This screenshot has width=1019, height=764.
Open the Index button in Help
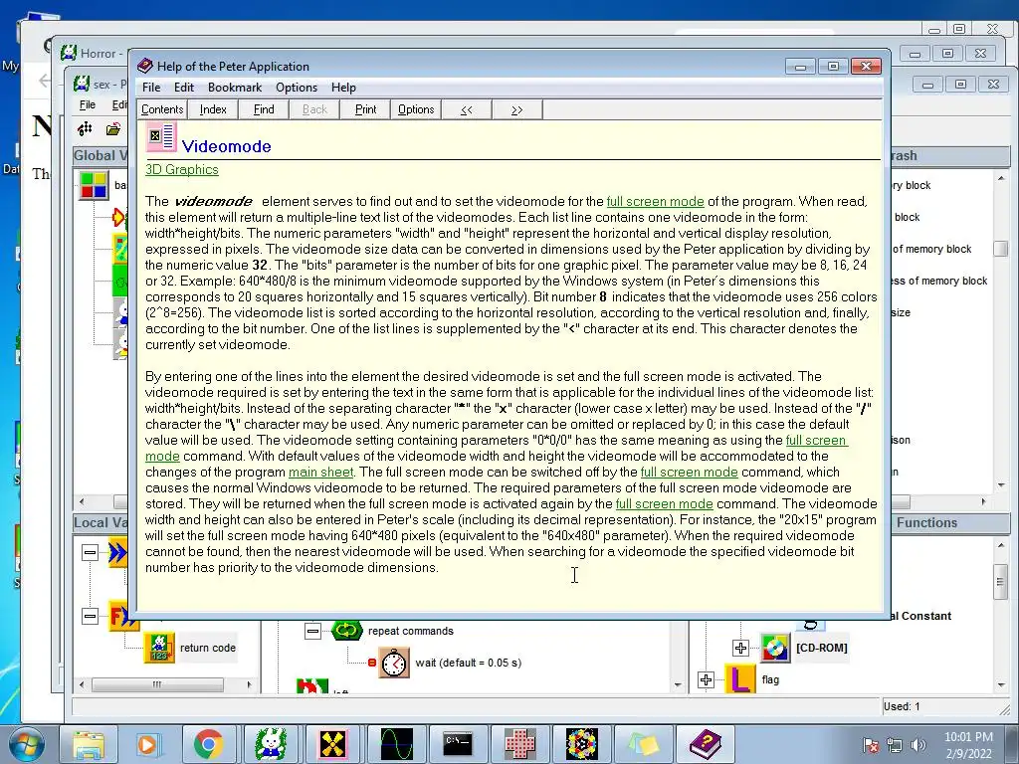click(213, 109)
